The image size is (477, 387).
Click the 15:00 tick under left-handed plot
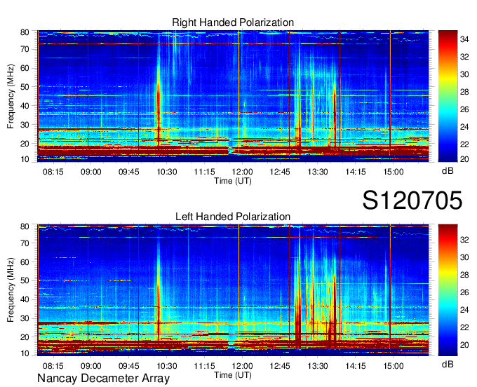393,366
